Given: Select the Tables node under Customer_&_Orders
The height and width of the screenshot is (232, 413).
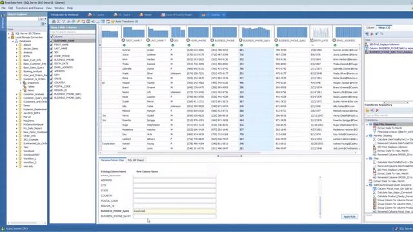Looking at the screenshot, I should (x=31, y=86).
